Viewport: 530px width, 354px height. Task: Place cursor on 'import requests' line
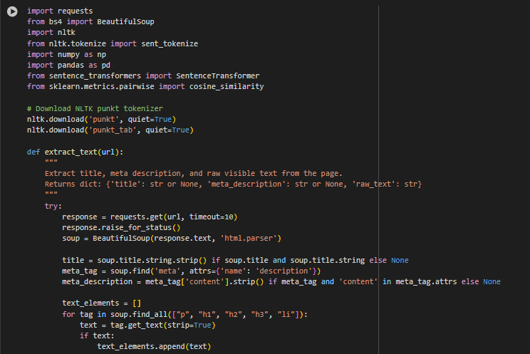[x=60, y=11]
